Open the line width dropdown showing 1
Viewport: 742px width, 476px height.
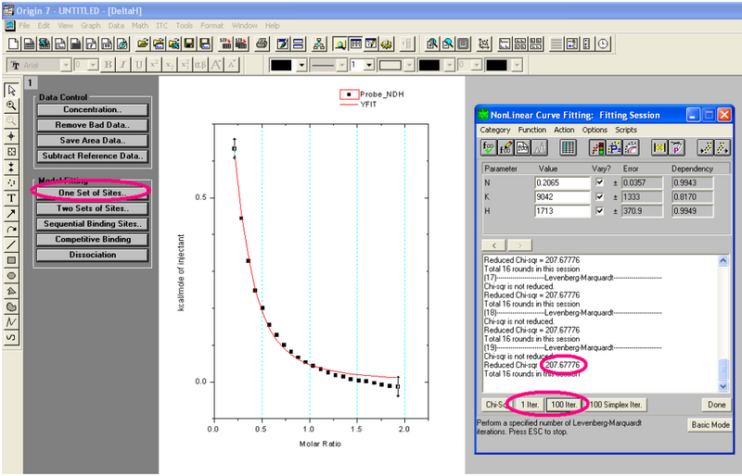(369, 65)
